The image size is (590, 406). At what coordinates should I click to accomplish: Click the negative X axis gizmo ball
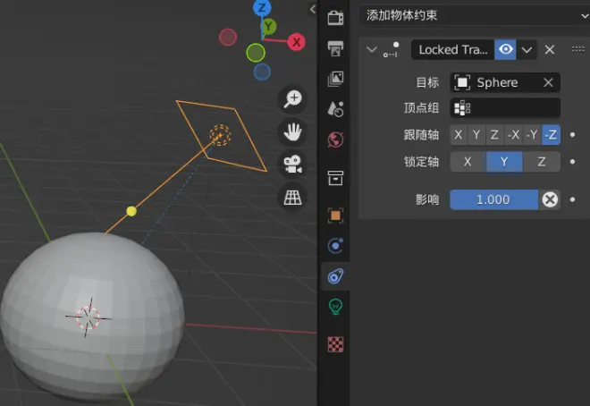228,38
